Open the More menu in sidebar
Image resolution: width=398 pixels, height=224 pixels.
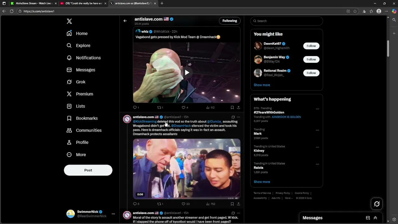point(76,155)
